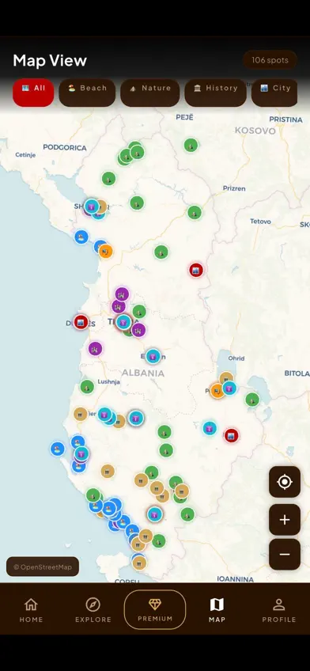This screenshot has height=671, width=310.
Task: Tap the cyan marker near Elbasan
Action: coord(153,356)
